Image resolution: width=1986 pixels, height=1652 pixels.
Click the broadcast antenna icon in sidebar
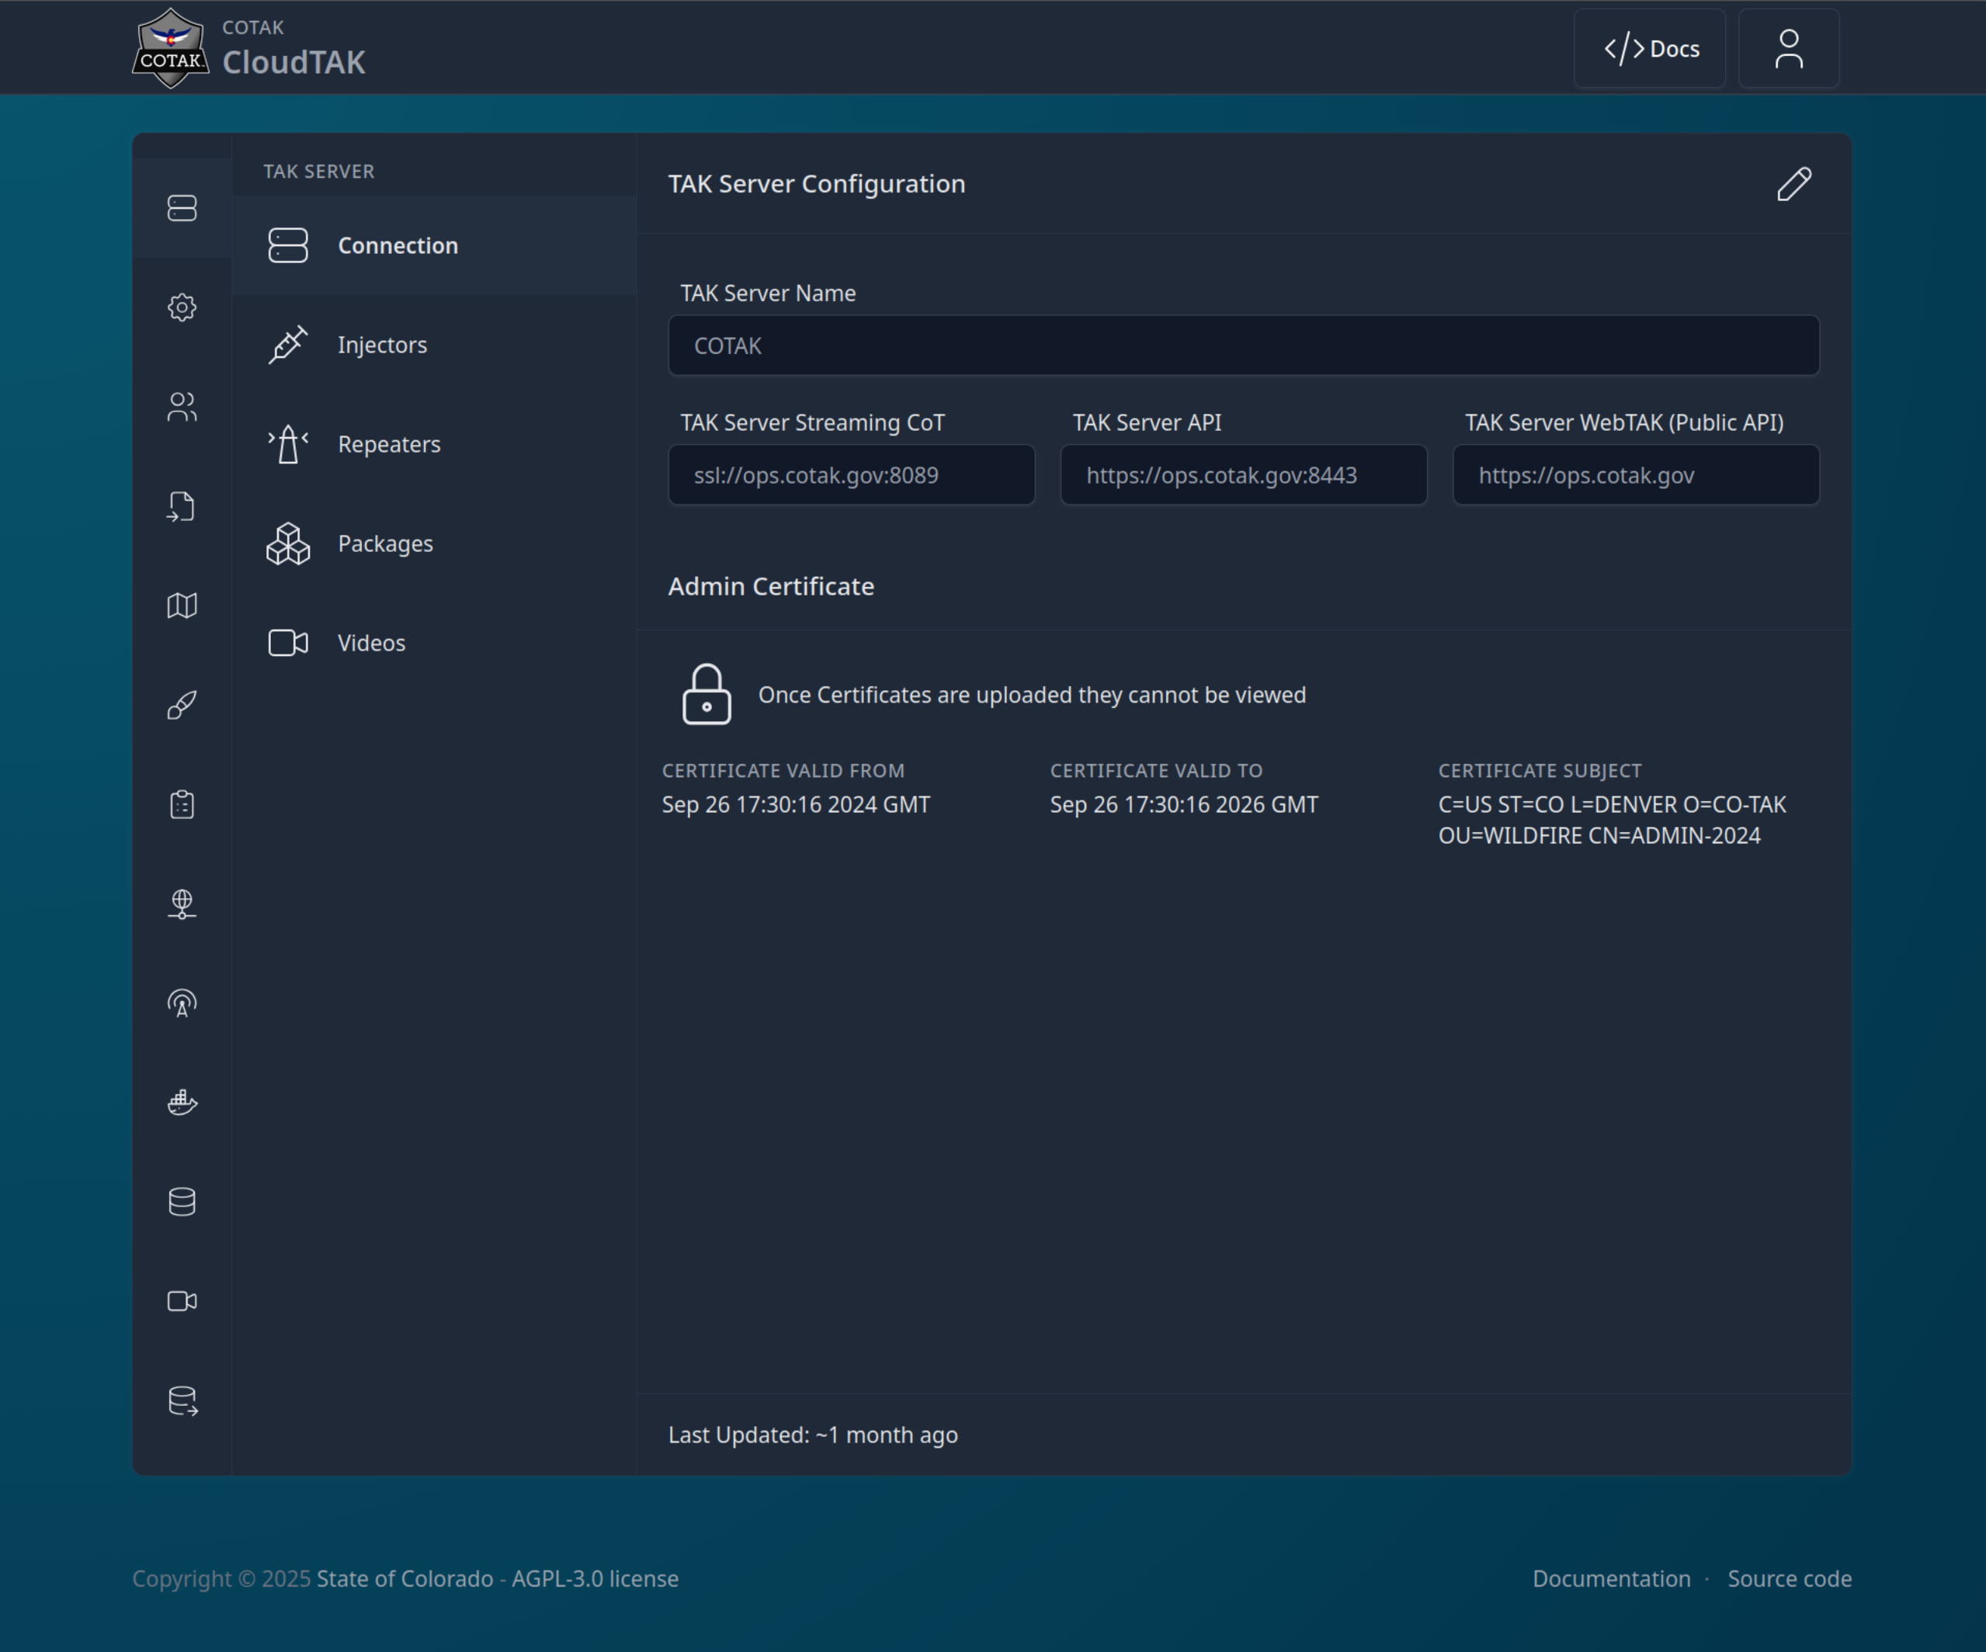pyautogui.click(x=182, y=1003)
